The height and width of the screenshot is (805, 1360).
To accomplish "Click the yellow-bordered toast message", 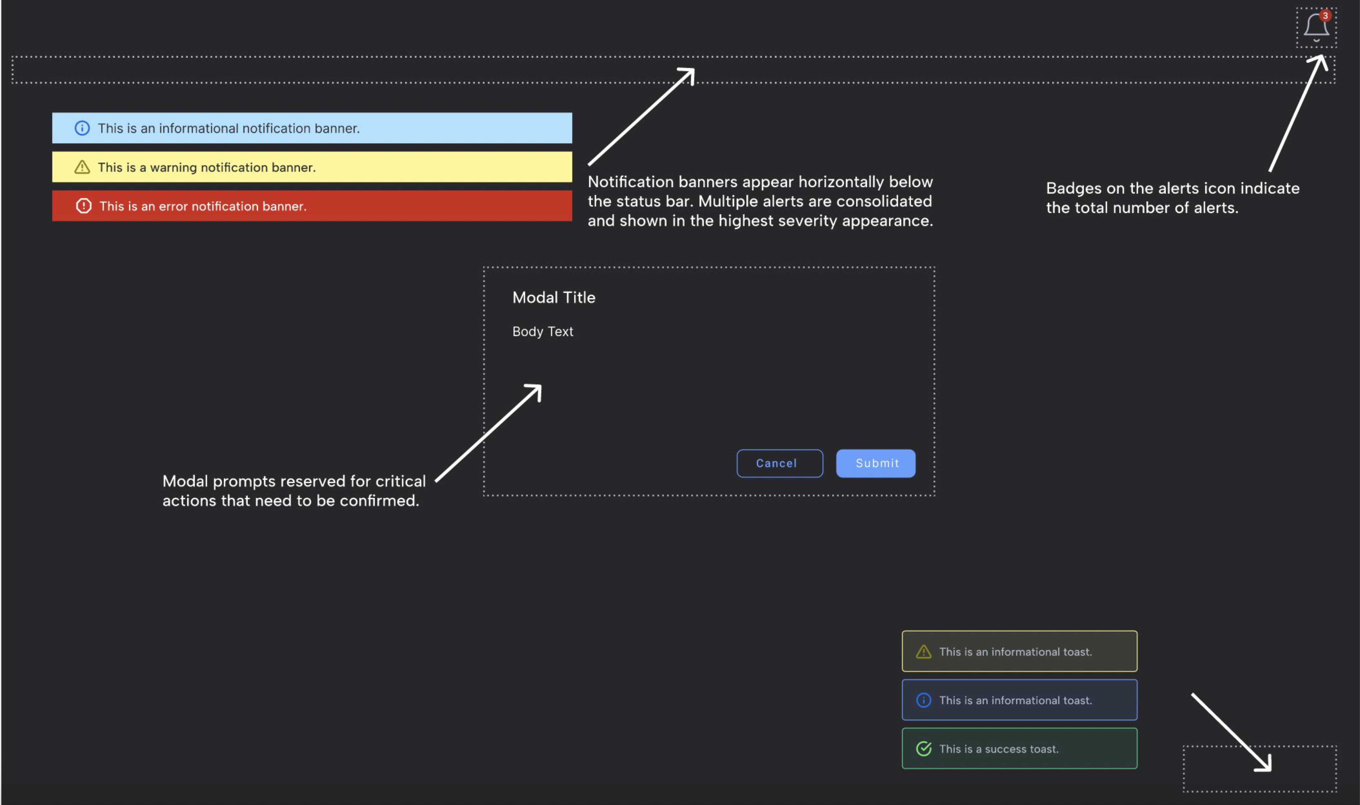I will [x=1019, y=652].
